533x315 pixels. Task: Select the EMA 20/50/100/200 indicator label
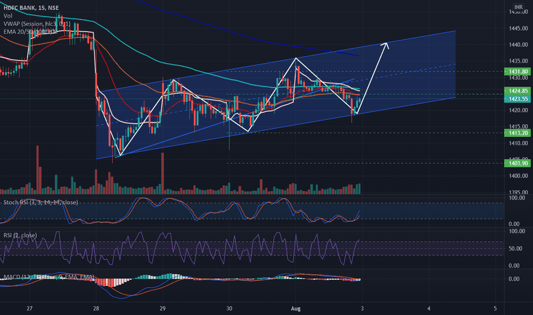(30, 31)
